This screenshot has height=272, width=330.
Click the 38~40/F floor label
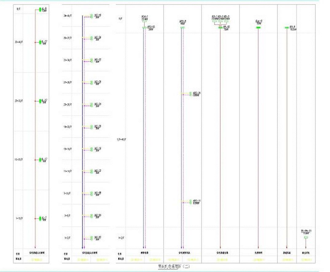pos(68,16)
